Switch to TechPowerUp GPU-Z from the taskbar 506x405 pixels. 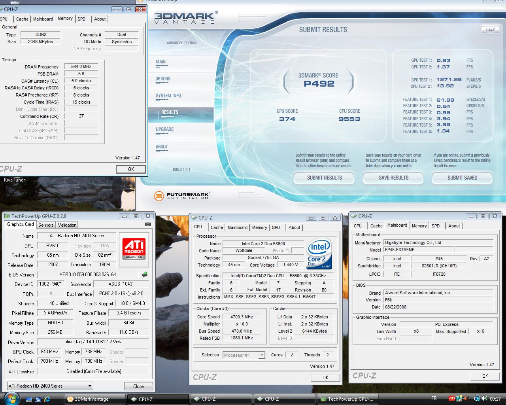348,399
